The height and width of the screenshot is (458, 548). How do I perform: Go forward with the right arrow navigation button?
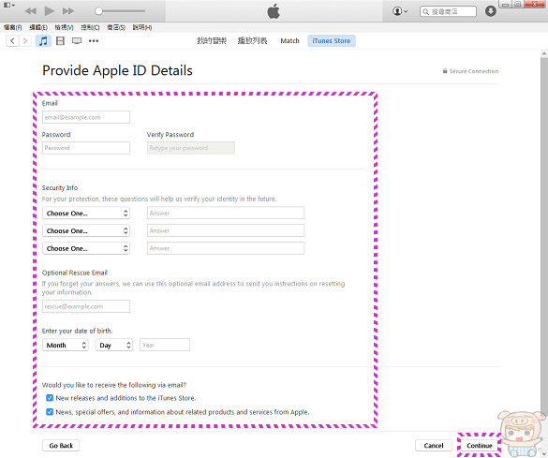click(25, 41)
